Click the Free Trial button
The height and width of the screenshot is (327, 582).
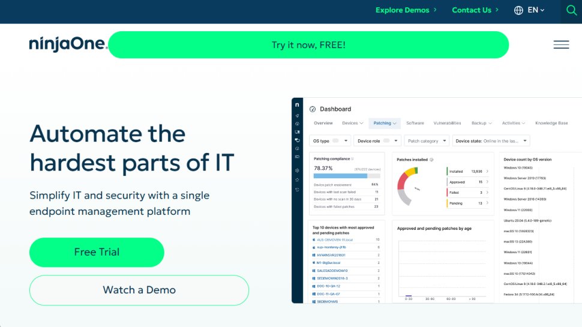click(x=97, y=252)
